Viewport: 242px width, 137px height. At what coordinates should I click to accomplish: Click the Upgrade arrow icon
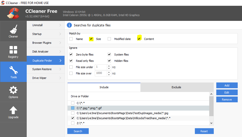pos(13,110)
